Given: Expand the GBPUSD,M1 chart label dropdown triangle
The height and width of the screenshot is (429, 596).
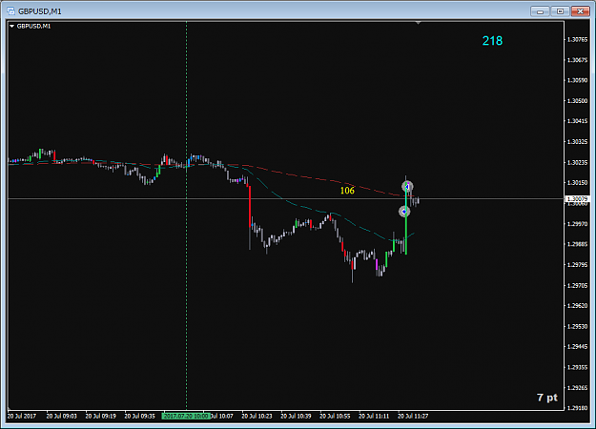Looking at the screenshot, I should tap(11, 27).
